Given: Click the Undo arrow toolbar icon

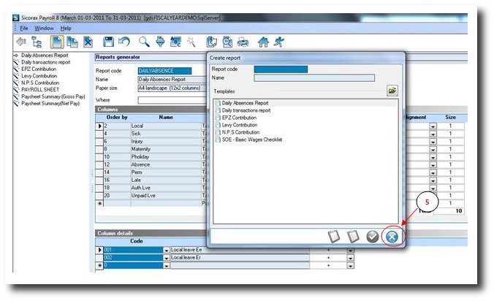Looking at the screenshot, I should point(123,42).
